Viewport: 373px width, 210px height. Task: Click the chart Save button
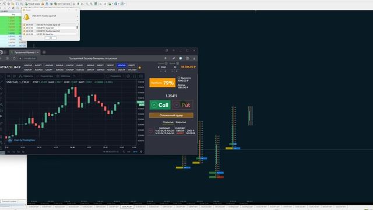(x=115, y=76)
